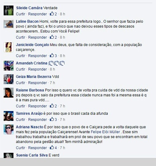Open Sileide Camâra's profile picture
156x166 pixels.
pos(9,10)
